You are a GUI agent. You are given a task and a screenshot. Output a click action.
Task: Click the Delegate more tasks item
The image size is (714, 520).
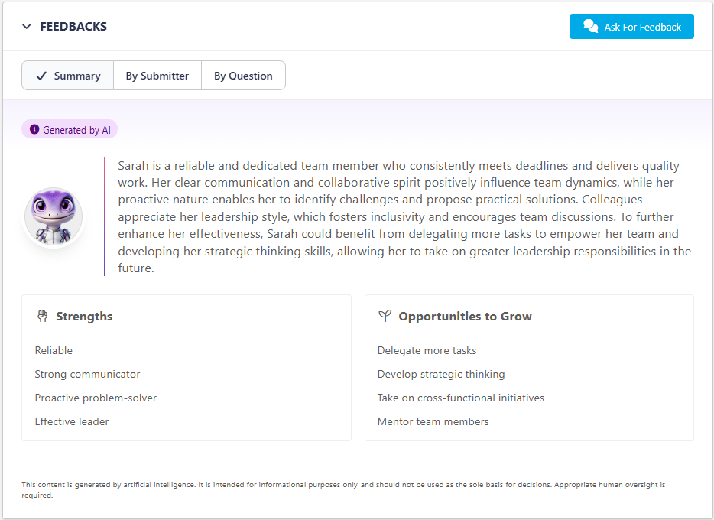point(427,350)
